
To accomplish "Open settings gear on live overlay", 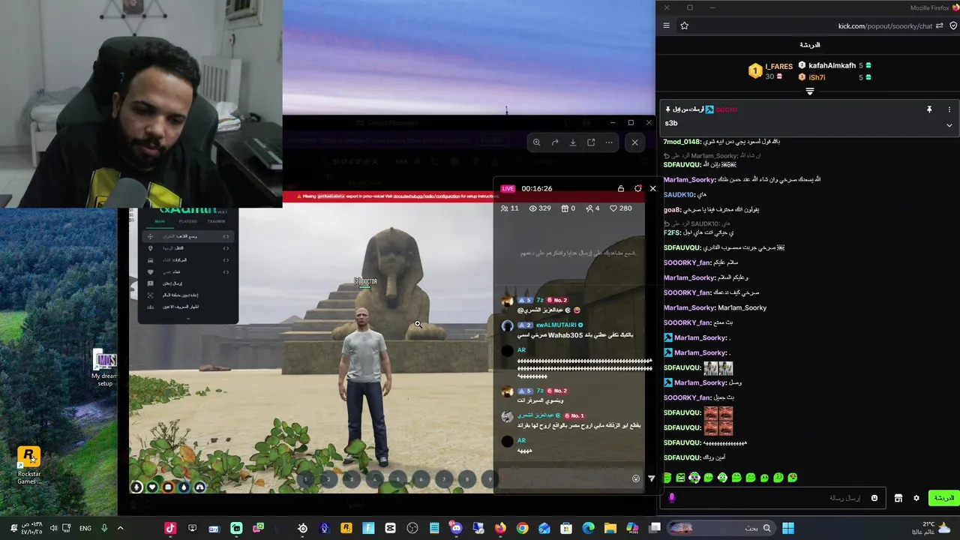I will point(637,188).
